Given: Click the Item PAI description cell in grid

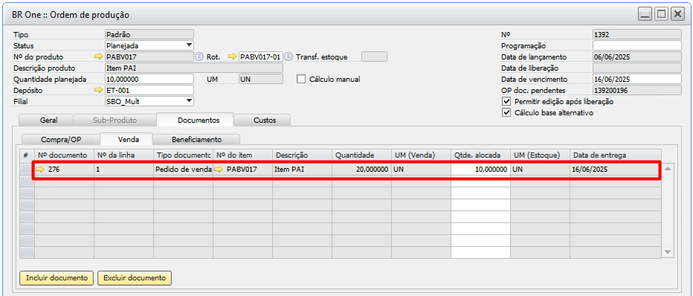Looking at the screenshot, I should [x=302, y=170].
